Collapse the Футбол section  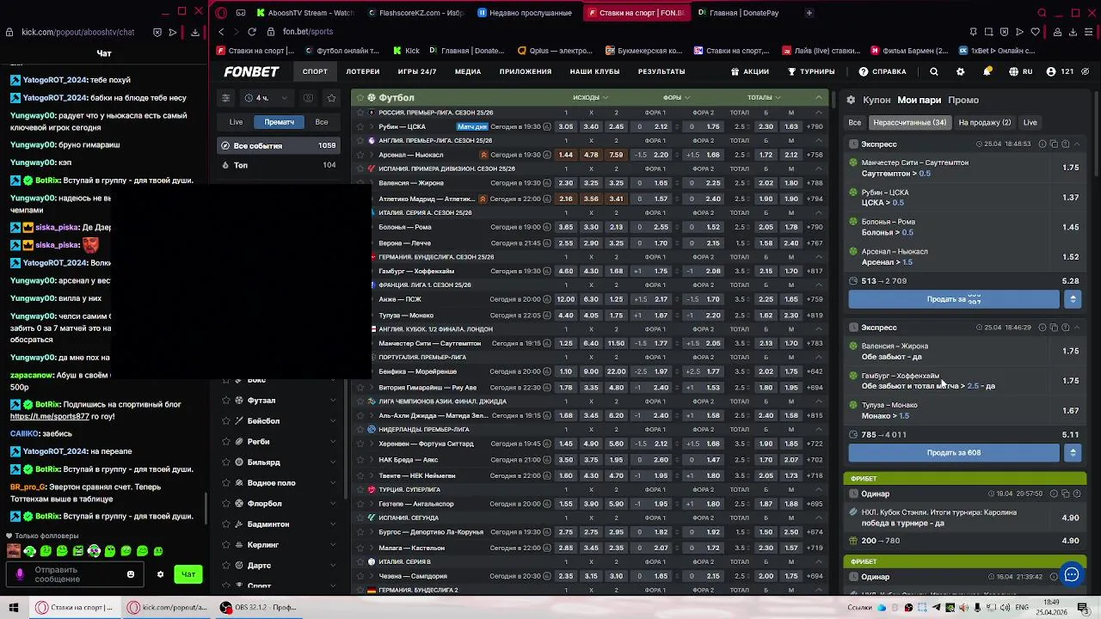(819, 98)
